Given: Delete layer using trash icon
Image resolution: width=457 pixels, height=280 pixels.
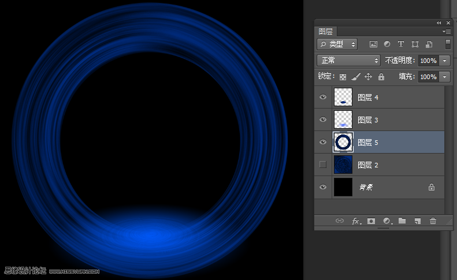Looking at the screenshot, I should coord(433,221).
